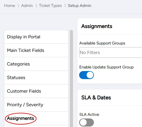142x127 pixels.
Task: Click the SLA Active label
Action: pyautogui.click(x=89, y=114)
